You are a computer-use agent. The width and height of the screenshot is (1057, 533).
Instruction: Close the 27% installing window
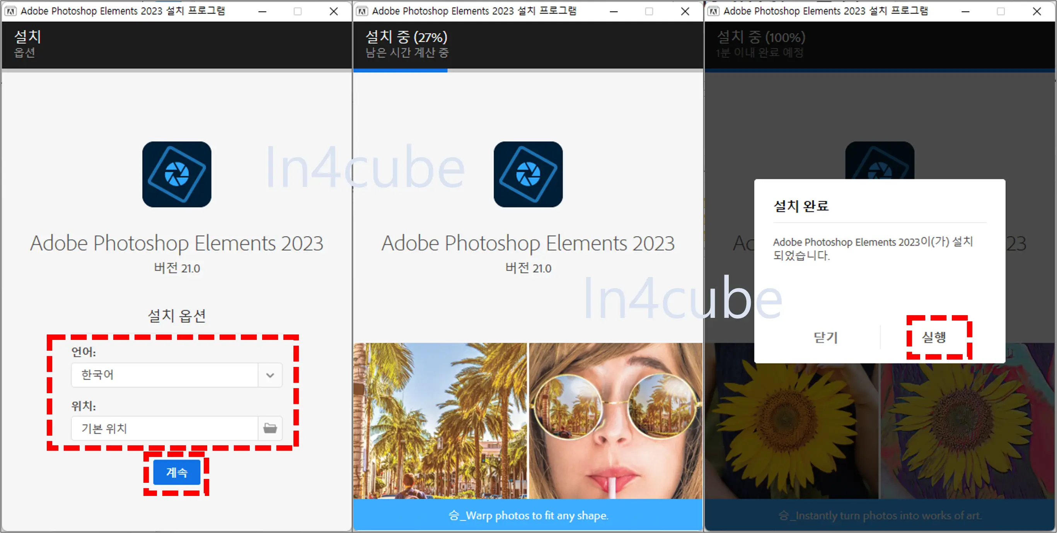click(685, 12)
